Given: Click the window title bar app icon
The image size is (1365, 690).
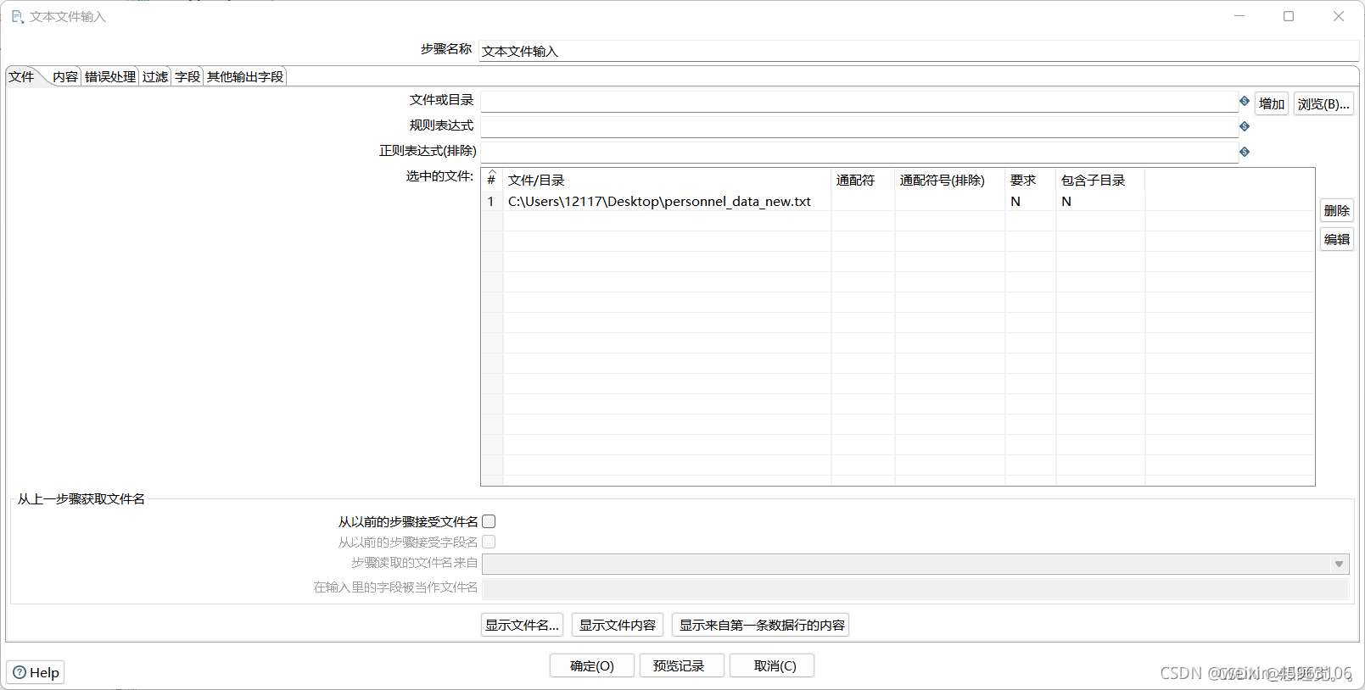Looking at the screenshot, I should point(17,16).
